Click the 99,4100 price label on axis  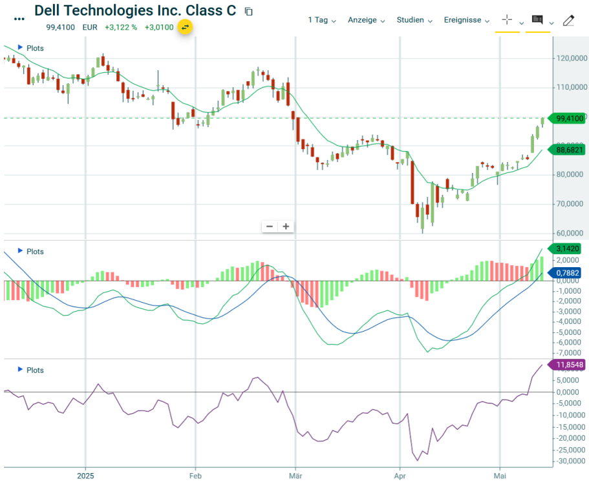(567, 119)
